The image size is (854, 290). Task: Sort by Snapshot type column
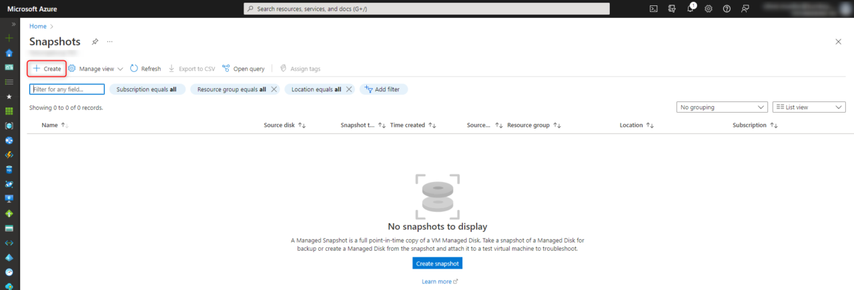point(363,125)
